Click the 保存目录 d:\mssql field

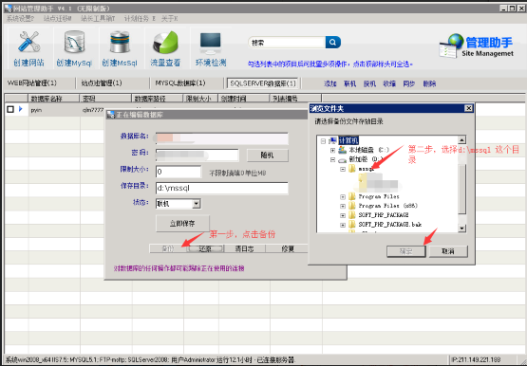[222, 188]
